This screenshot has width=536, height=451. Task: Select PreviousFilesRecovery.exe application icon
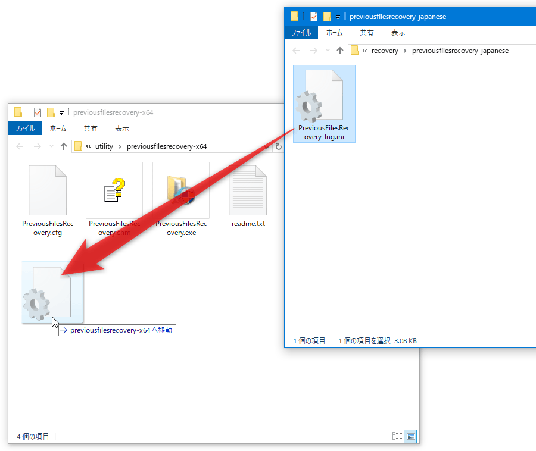[181, 190]
